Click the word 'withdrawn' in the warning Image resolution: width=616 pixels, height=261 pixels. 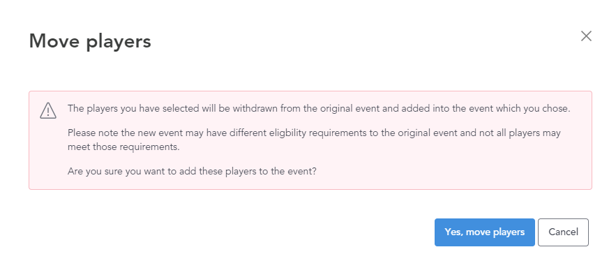[255, 108]
